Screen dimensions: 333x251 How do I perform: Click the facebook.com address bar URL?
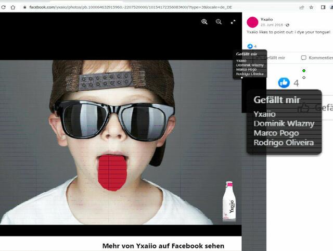click(x=131, y=7)
